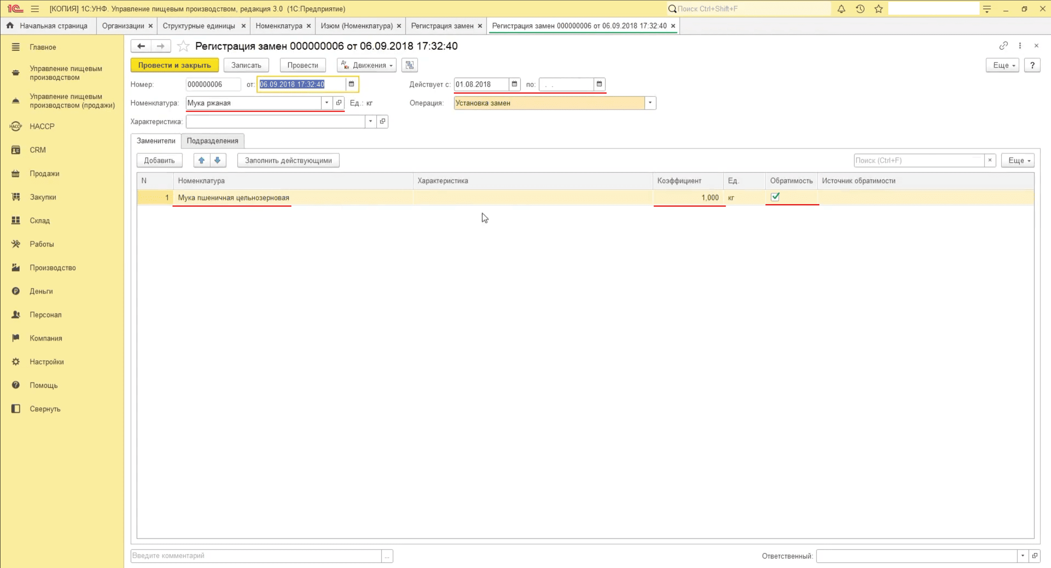Copy link to document icon
The image size is (1051, 568).
[x=1003, y=46]
